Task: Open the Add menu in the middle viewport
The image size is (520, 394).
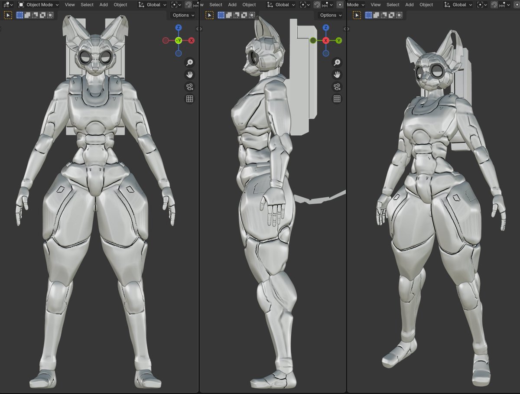Action: [232, 5]
